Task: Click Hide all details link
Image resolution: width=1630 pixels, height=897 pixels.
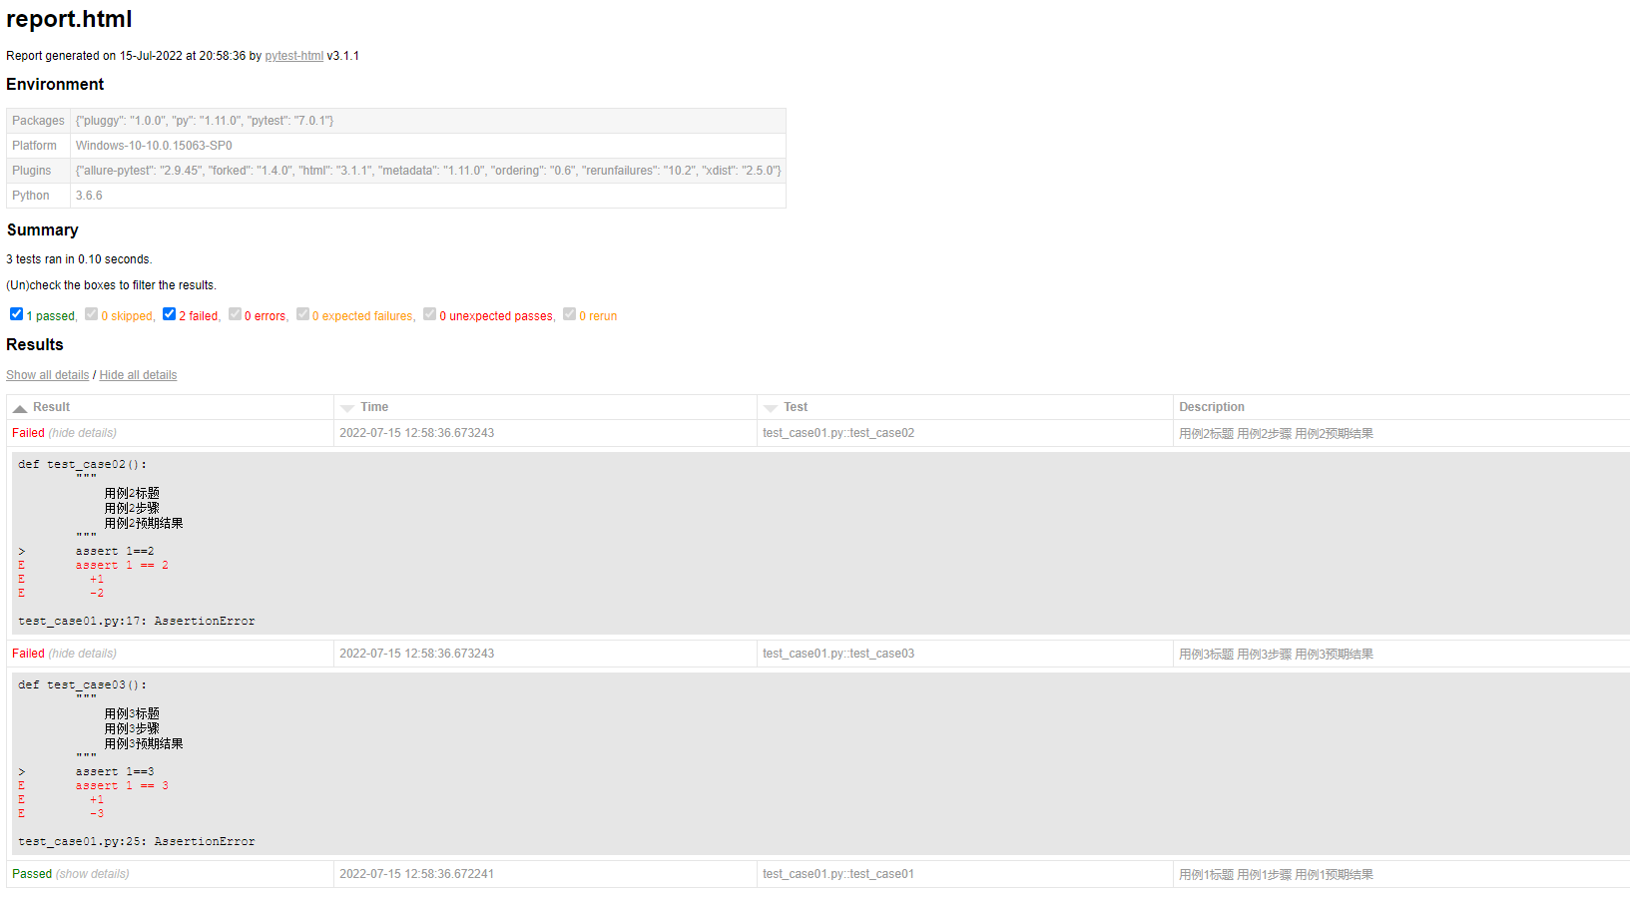Action: [138, 375]
